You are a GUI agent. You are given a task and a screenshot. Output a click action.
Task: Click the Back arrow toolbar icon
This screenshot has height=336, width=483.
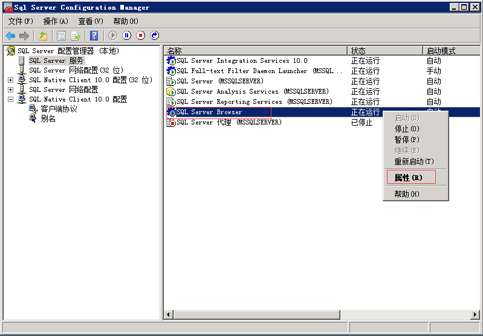point(10,36)
